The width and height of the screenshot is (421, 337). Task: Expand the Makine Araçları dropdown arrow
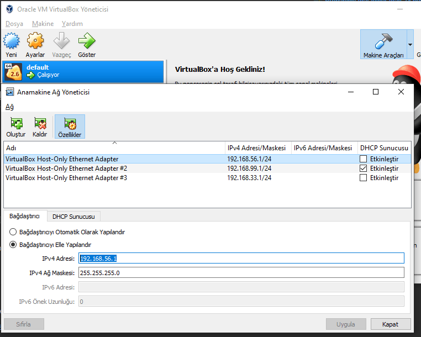[410, 45]
